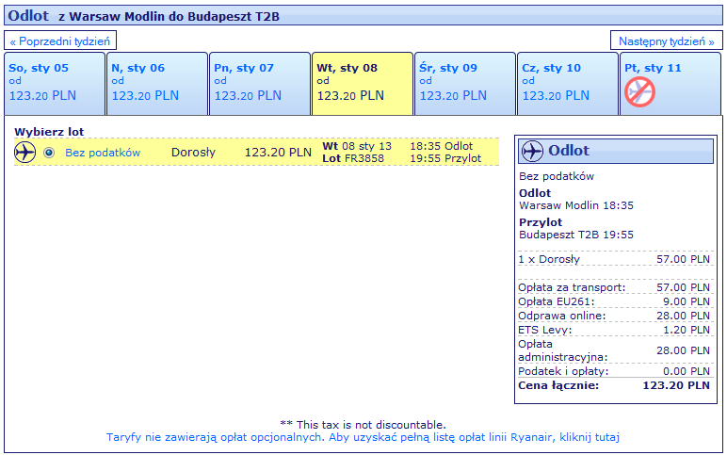Viewport: 727px width, 455px height.
Task: Open the Śr, sty 09 date tab
Action: (x=464, y=83)
